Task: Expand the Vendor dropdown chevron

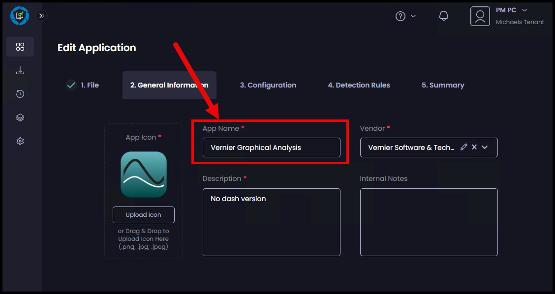Action: coord(485,147)
